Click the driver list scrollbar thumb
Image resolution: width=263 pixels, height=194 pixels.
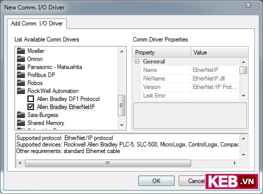pos(121,105)
